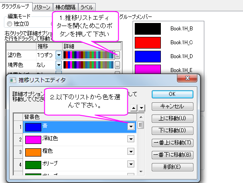Screen dimensions: 243x183
Task: Open the 棒の間隔 tab
Action: pos(65,7)
